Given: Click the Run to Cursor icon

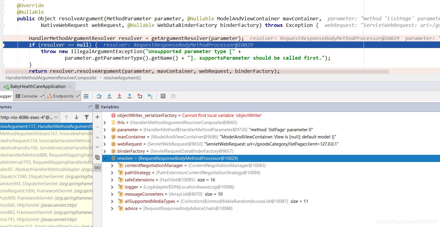Looking at the screenshot, I should [150, 96].
